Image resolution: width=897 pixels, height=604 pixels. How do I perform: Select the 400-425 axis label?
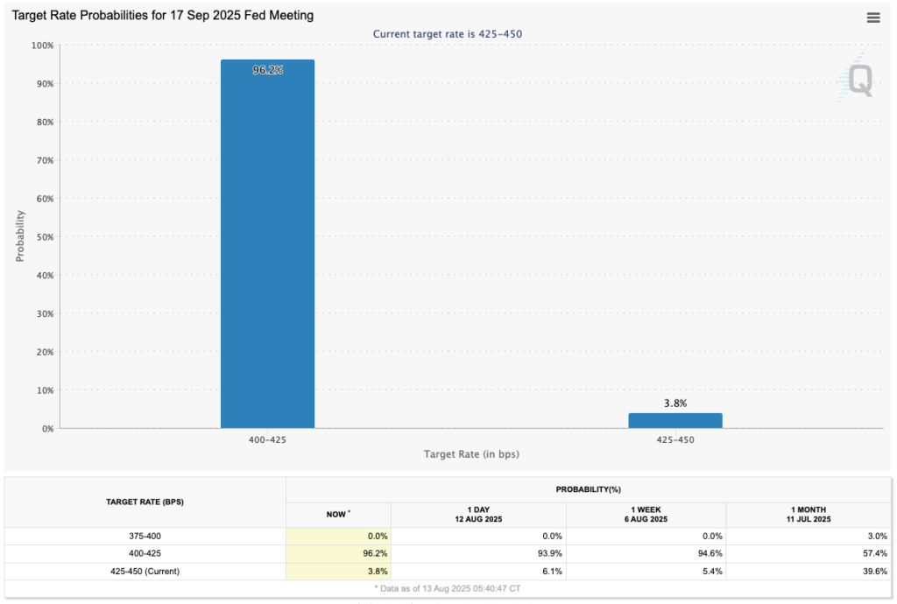tap(267, 439)
